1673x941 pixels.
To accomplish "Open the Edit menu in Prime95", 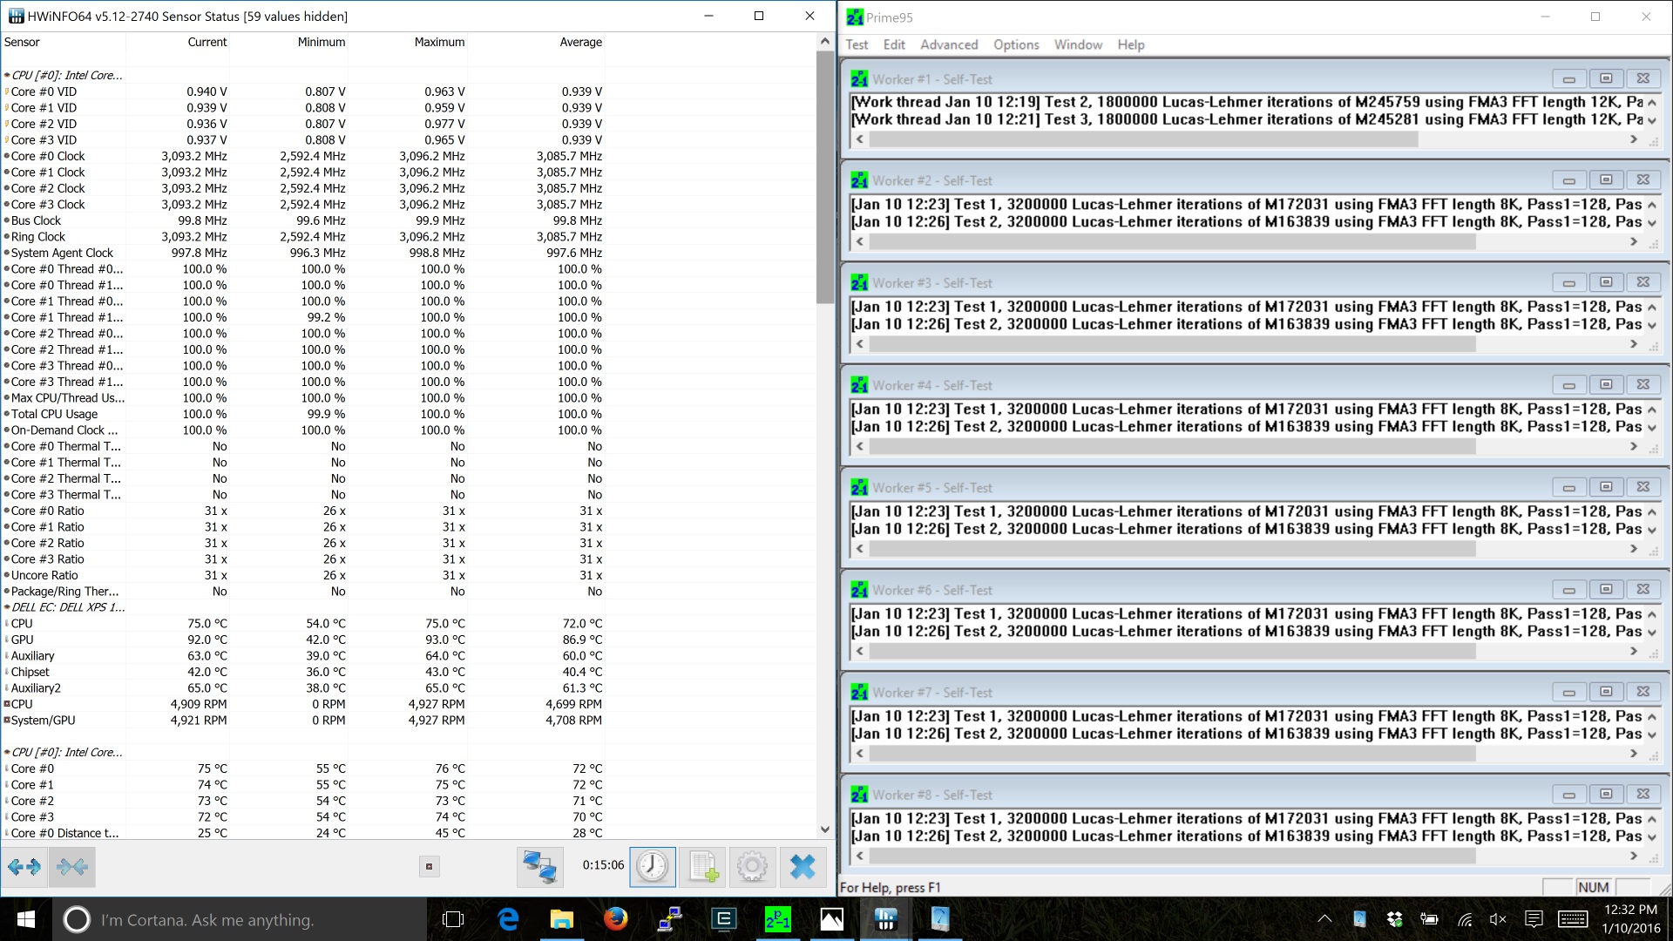I will (894, 44).
